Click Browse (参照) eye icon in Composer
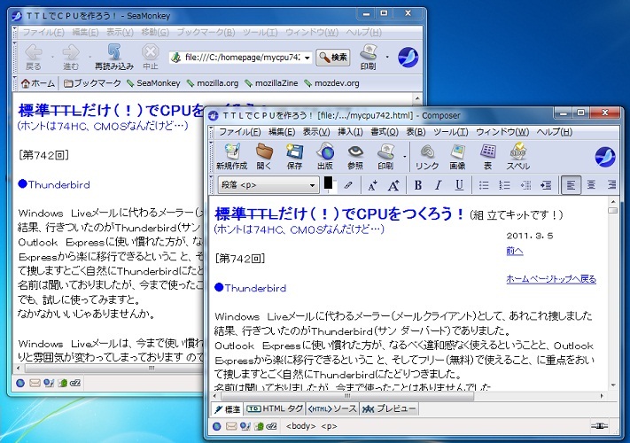Screen dimensions: 630x443 coord(355,156)
